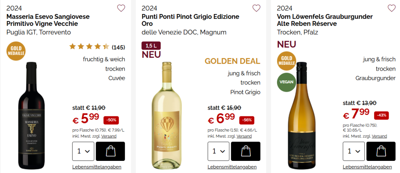The height and width of the screenshot is (173, 400).
Task: Add Vom Löwenfels Grauburgunder to cart
Action: [x=380, y=151]
